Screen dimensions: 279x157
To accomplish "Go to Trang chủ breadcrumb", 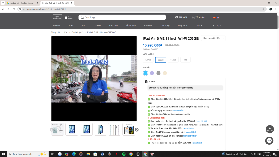I will (56, 32).
